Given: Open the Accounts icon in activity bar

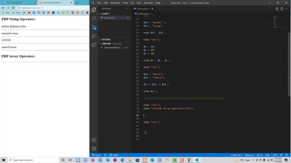Looking at the screenshot, I should 94,140.
